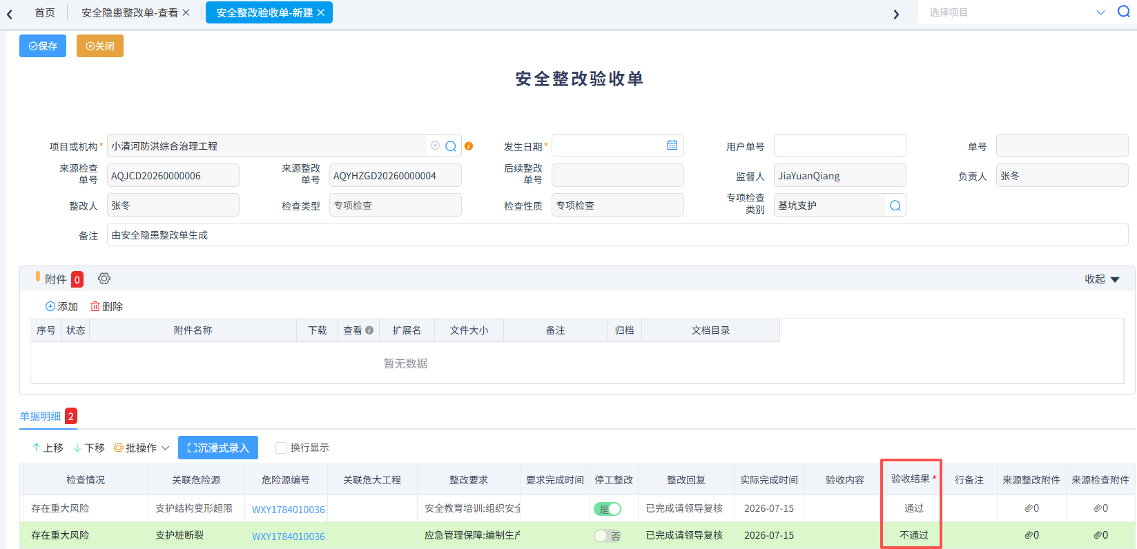
Task: Click the left tab navigation arrow
Action: [10, 14]
